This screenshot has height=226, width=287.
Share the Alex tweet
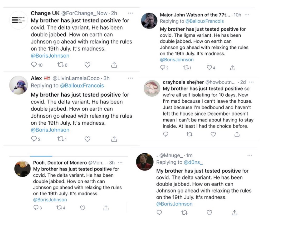pyautogui.click(x=114, y=139)
